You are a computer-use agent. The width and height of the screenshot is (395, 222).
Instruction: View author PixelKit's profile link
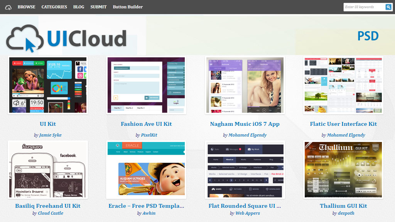pos(149,135)
